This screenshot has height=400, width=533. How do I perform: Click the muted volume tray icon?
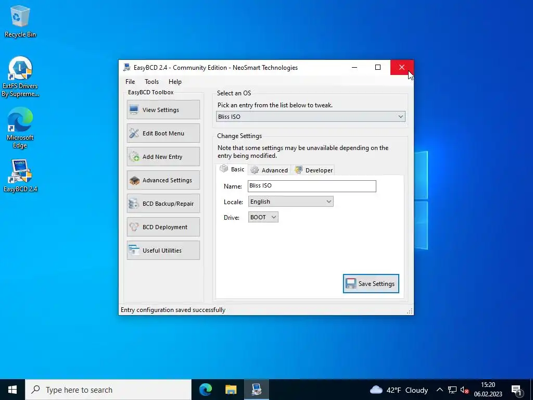[464, 390]
